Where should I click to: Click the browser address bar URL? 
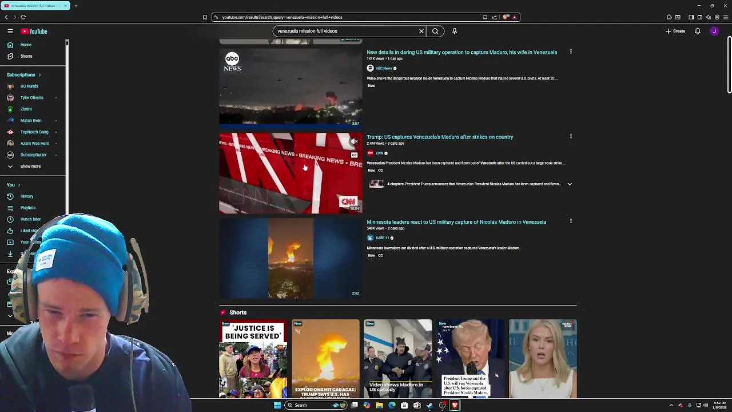coord(282,17)
